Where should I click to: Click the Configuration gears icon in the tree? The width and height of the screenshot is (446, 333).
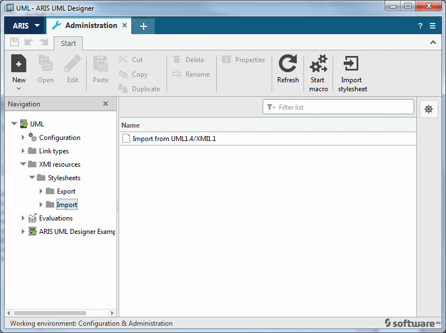click(32, 137)
